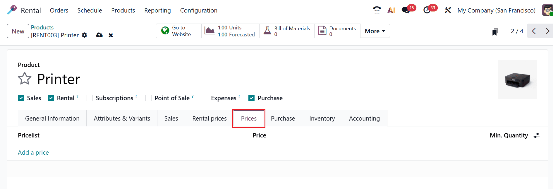
Task: Open the Orders menu
Action: point(59,10)
